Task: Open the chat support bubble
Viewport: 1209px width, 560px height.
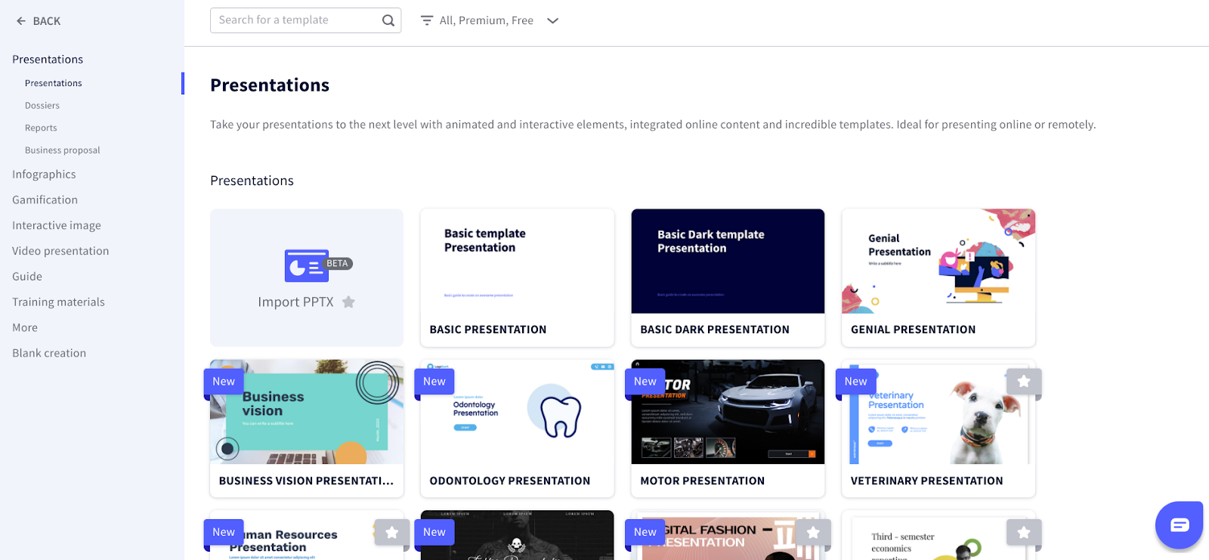Action: click(x=1179, y=524)
